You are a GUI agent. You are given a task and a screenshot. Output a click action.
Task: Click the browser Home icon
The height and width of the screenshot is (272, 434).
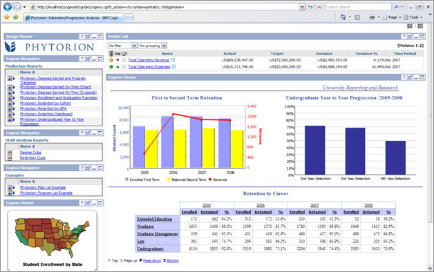(343, 17)
